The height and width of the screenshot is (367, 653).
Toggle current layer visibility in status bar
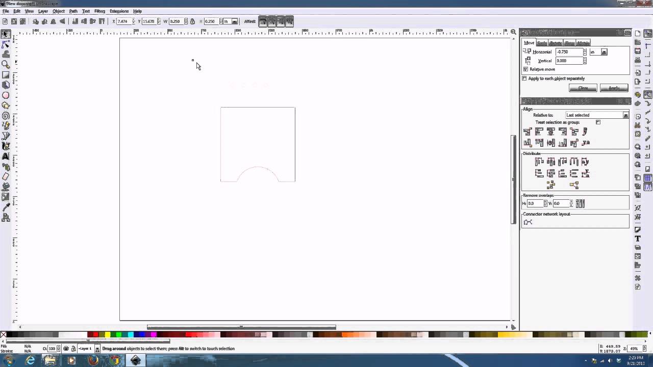coord(66,349)
